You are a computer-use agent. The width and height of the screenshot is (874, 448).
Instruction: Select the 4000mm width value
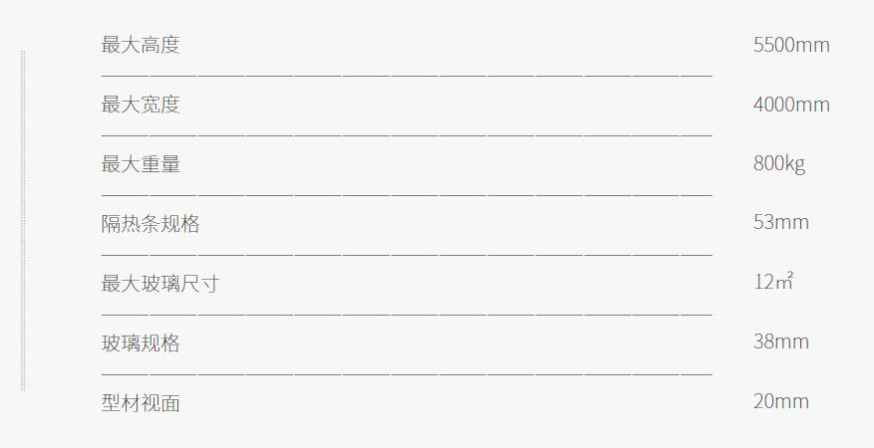791,105
